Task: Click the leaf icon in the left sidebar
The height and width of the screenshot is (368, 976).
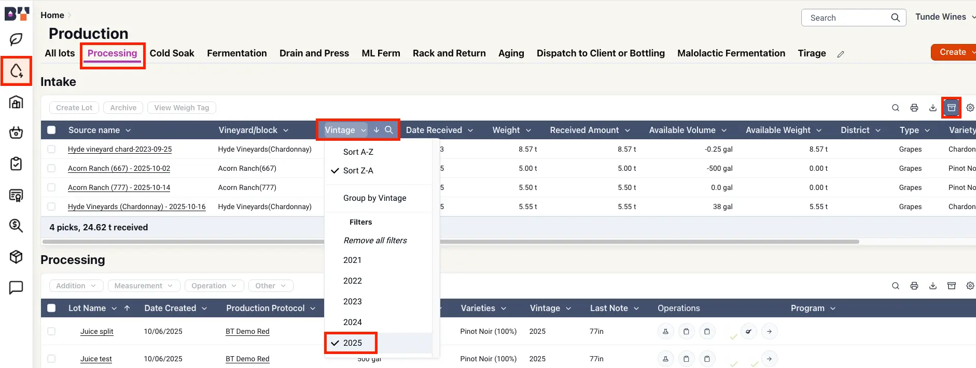Action: pyautogui.click(x=16, y=39)
